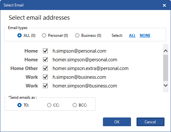Close the Select Email dialog
Screen dimensions: 171x132
pyautogui.click(x=164, y=5)
